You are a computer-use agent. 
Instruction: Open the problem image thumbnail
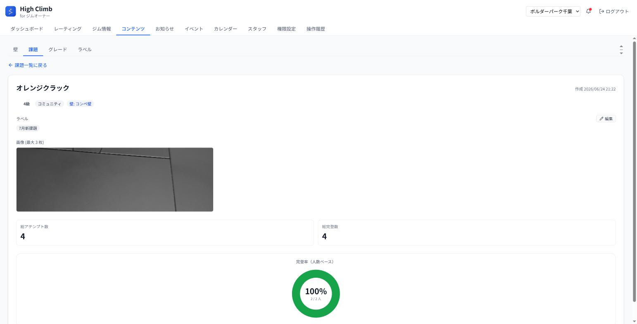[x=115, y=179]
